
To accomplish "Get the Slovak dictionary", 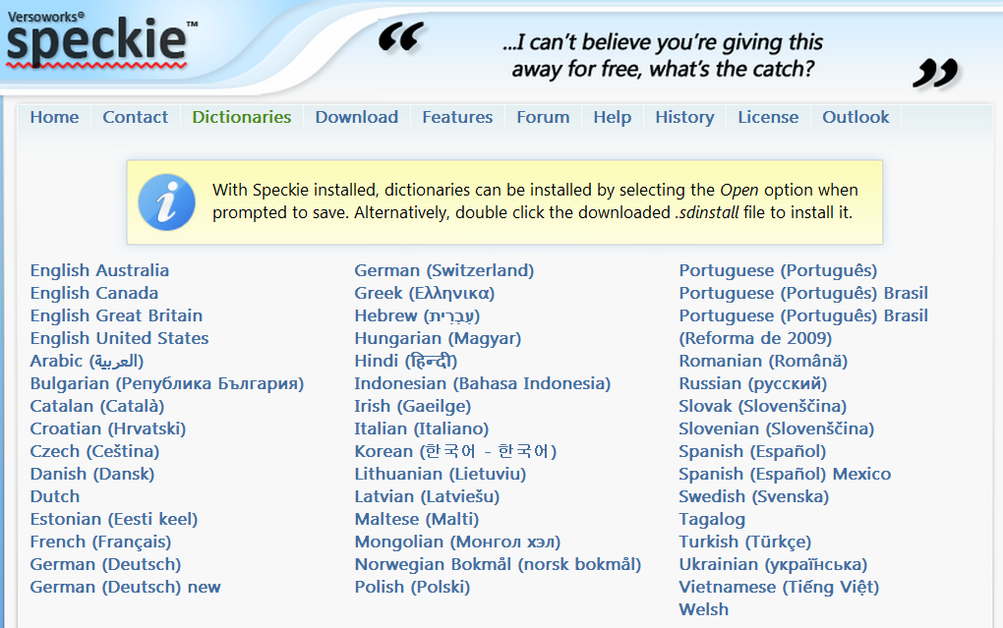I will click(762, 406).
